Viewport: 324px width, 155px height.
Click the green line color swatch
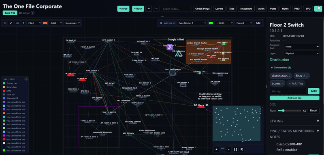tap(211, 23)
